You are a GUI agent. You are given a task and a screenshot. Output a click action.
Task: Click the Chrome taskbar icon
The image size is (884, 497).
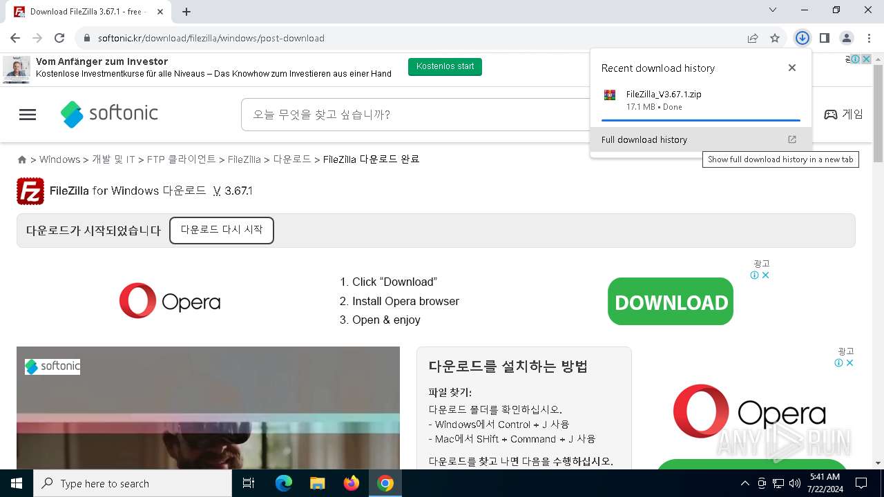coord(385,483)
